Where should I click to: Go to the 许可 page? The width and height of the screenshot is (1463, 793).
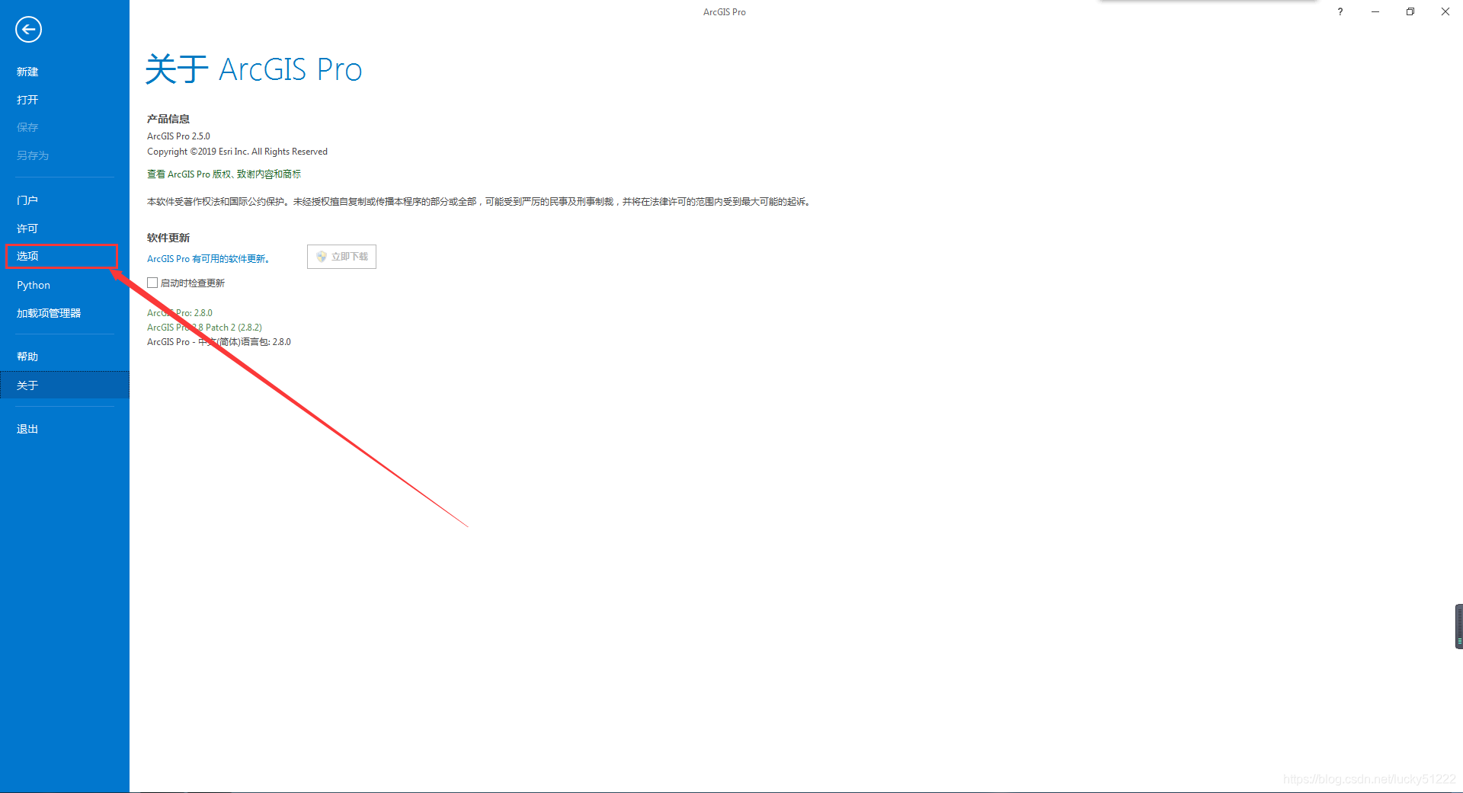[27, 229]
